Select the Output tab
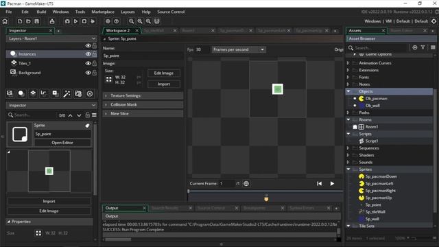The width and height of the screenshot is (439, 247). (x=112, y=208)
